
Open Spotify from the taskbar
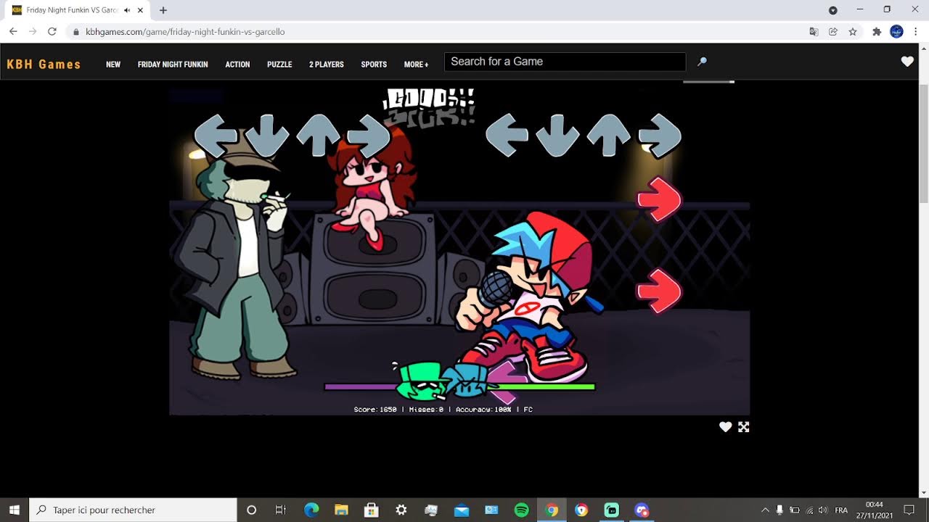[521, 510]
